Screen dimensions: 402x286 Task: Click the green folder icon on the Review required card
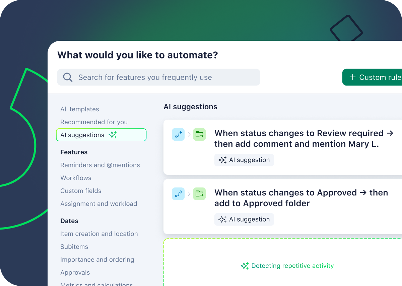[199, 134]
